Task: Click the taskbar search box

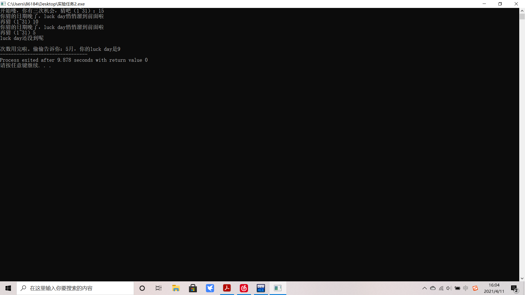Action: click(x=75, y=288)
